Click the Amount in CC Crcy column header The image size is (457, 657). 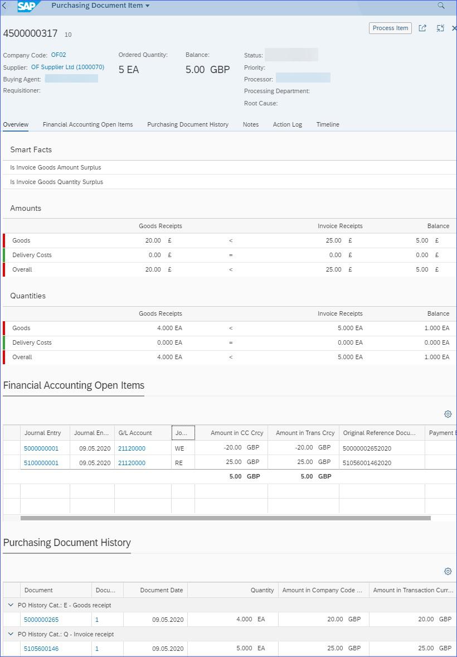(x=231, y=433)
